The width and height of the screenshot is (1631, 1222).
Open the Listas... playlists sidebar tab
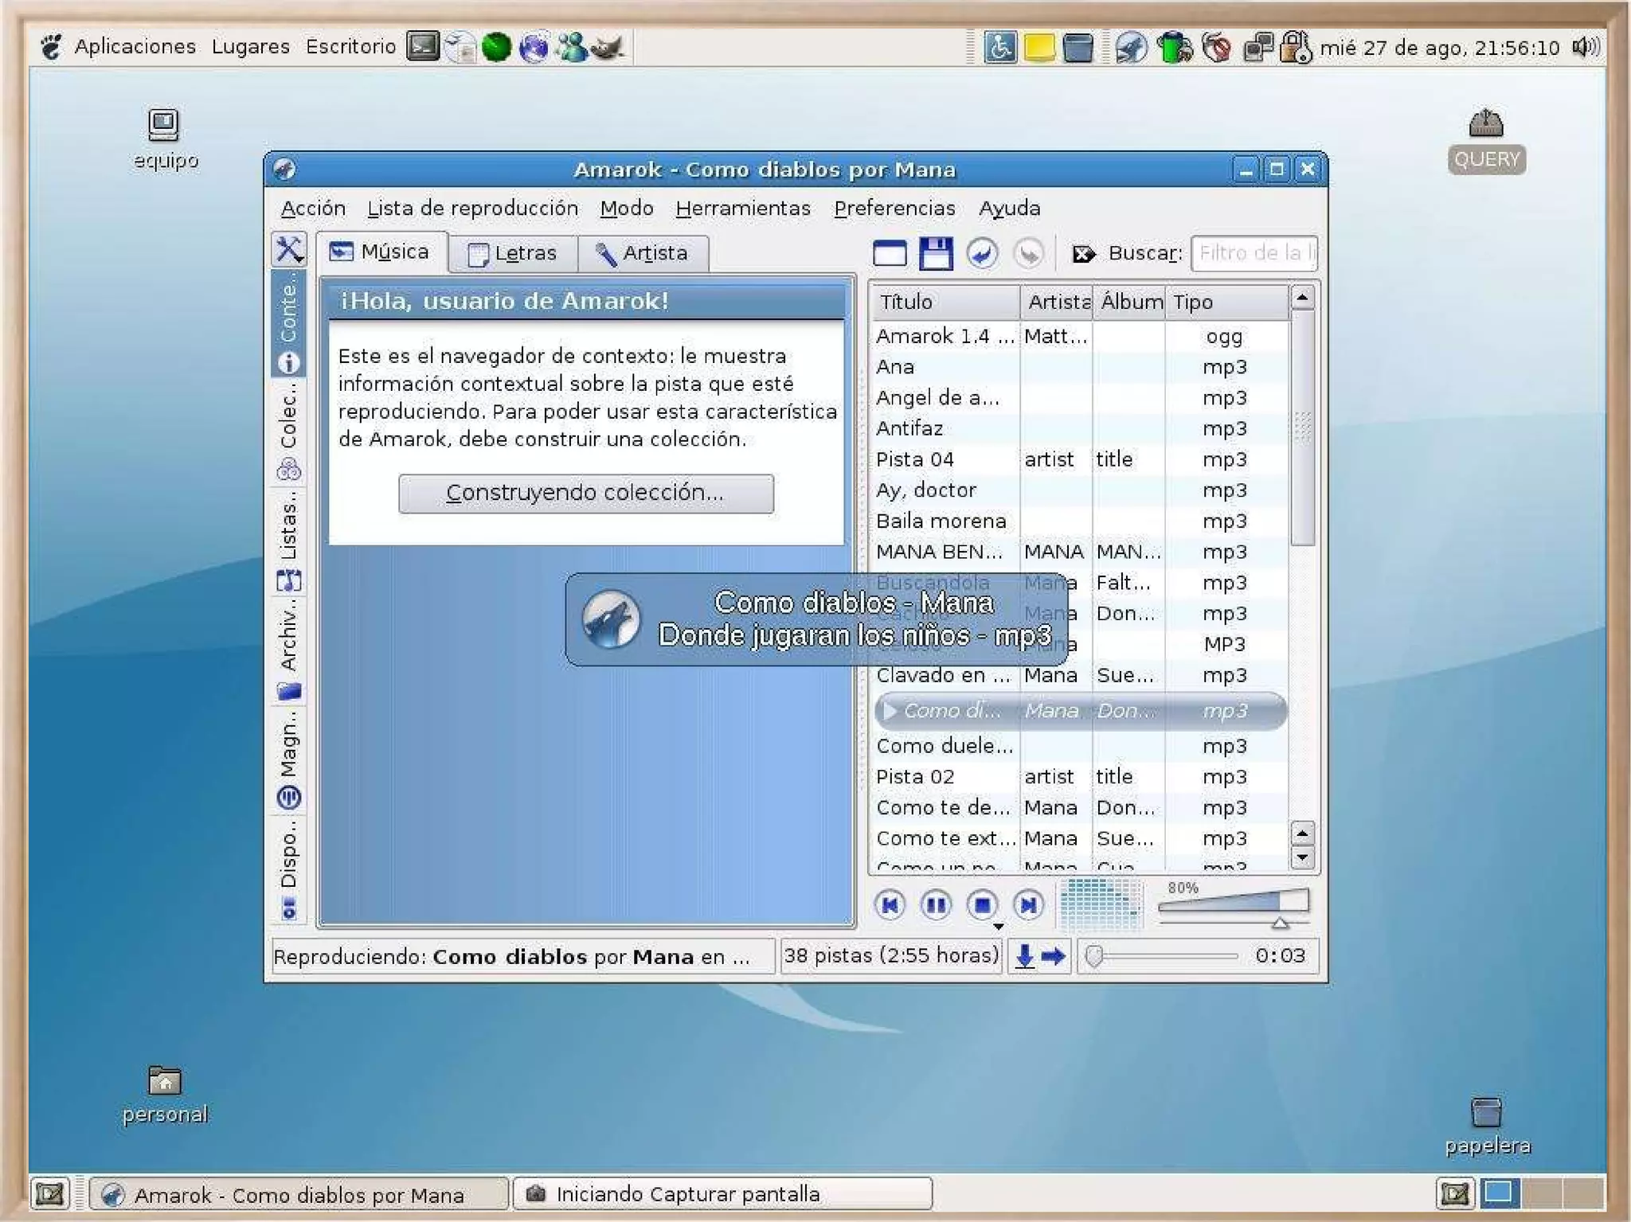pos(288,541)
